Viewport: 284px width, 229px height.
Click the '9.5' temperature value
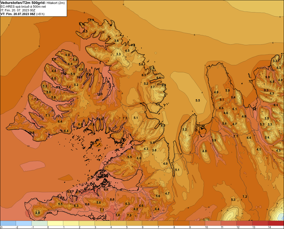pos(85,31)
